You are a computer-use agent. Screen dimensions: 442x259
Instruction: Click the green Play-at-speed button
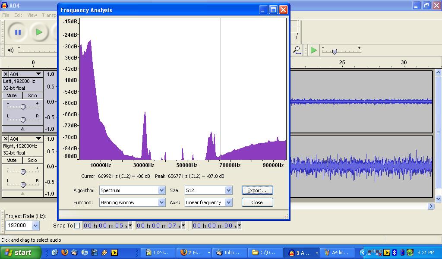pos(314,50)
